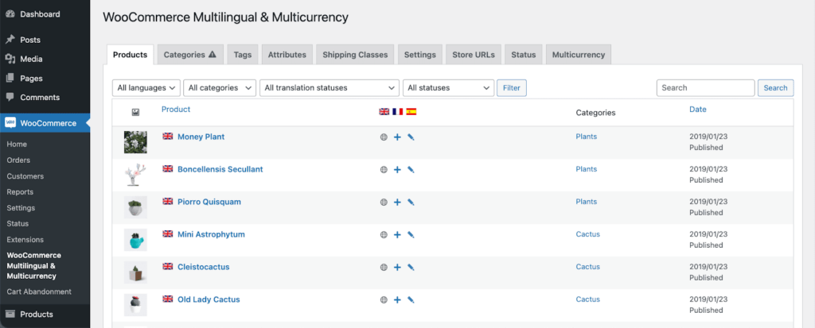Image resolution: width=815 pixels, height=328 pixels.
Task: Click the Comments bubble icon
Action: click(10, 97)
